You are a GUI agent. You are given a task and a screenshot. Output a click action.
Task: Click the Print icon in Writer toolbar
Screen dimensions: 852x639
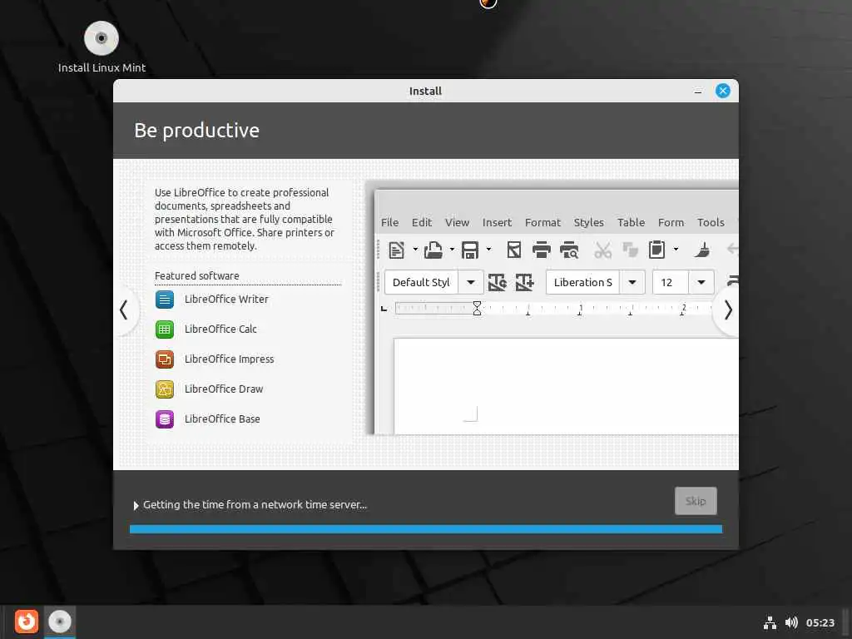click(x=541, y=250)
